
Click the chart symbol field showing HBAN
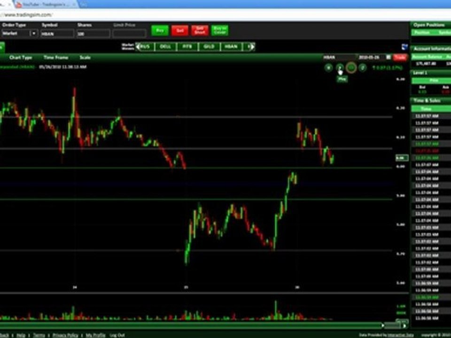point(339,57)
